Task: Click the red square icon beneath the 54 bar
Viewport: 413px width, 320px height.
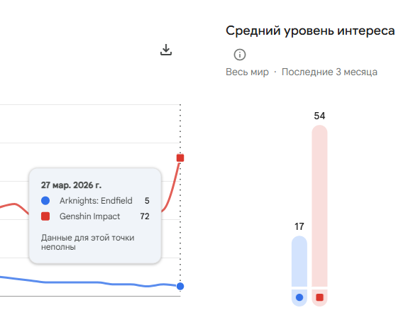Action: click(319, 297)
